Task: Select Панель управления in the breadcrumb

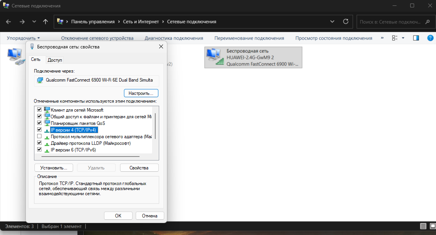Action: 93,21
